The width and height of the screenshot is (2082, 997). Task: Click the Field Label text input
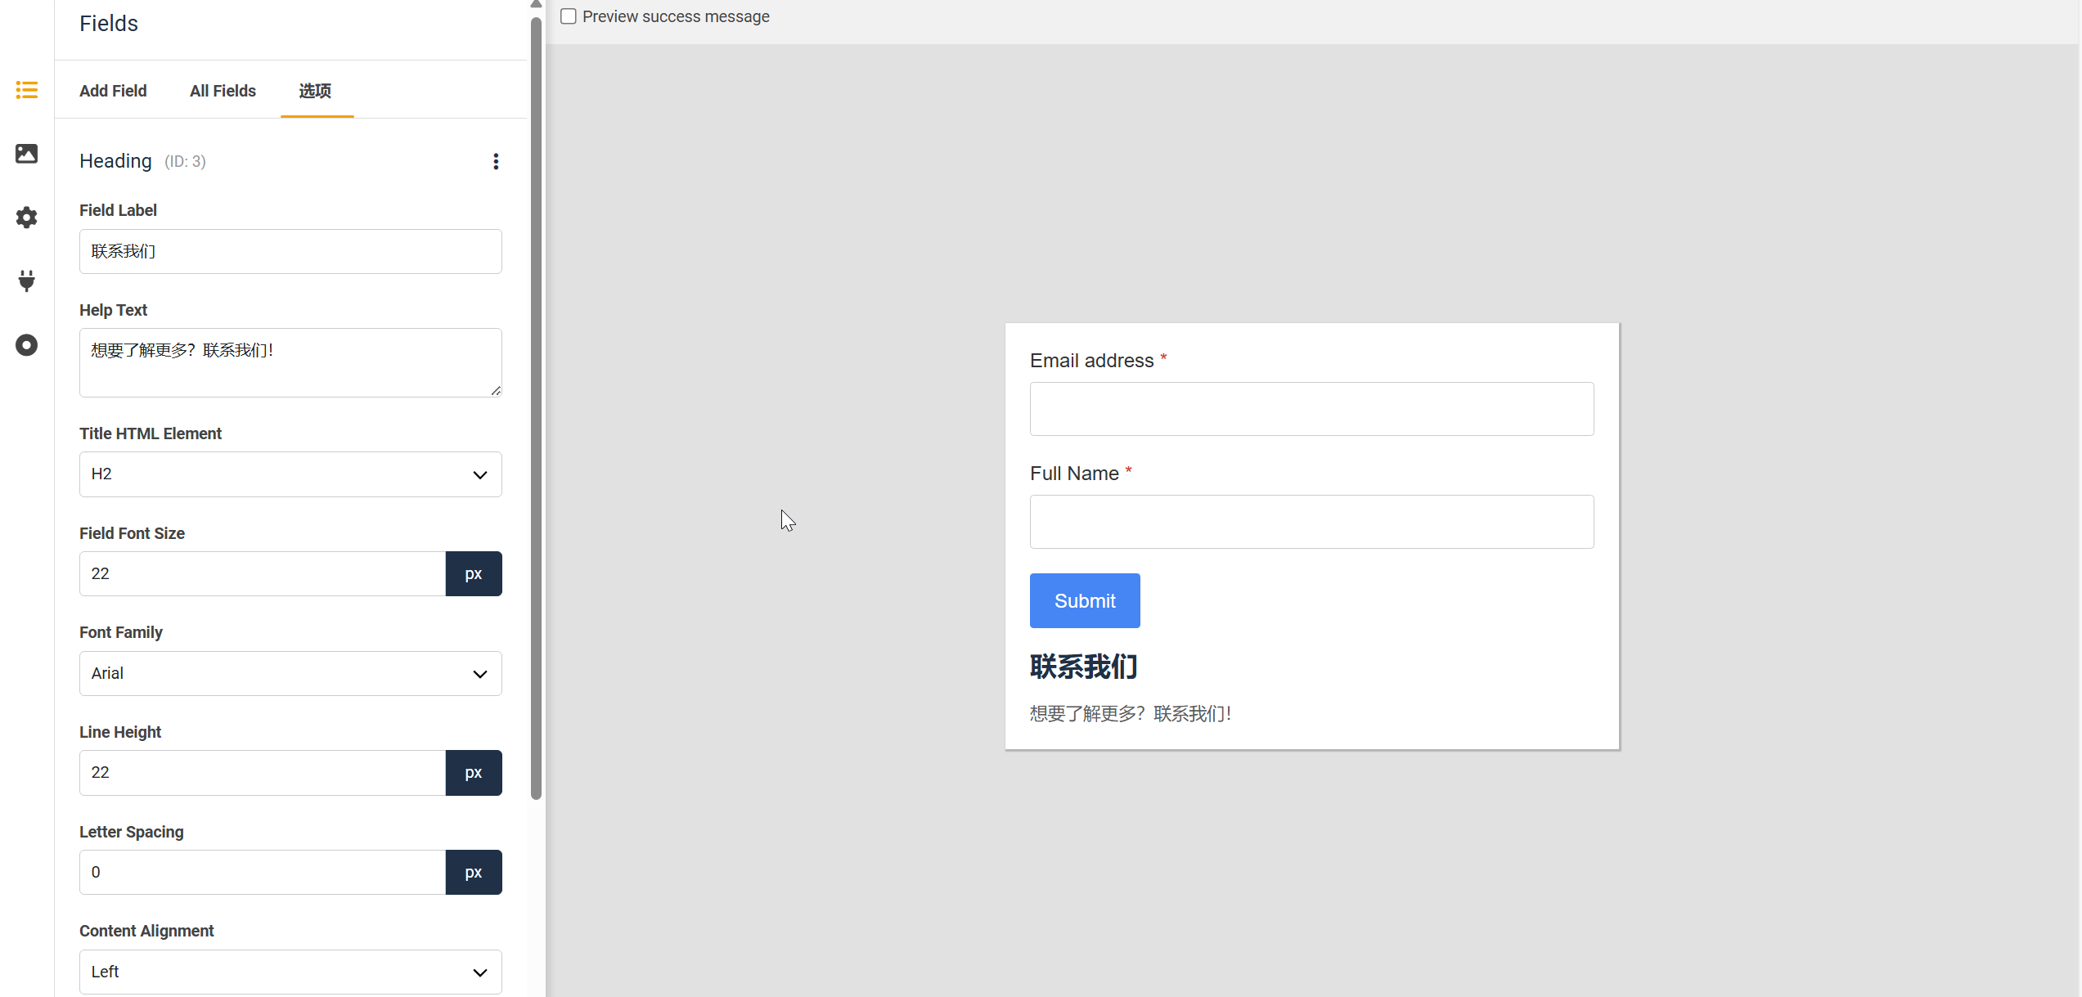click(290, 251)
